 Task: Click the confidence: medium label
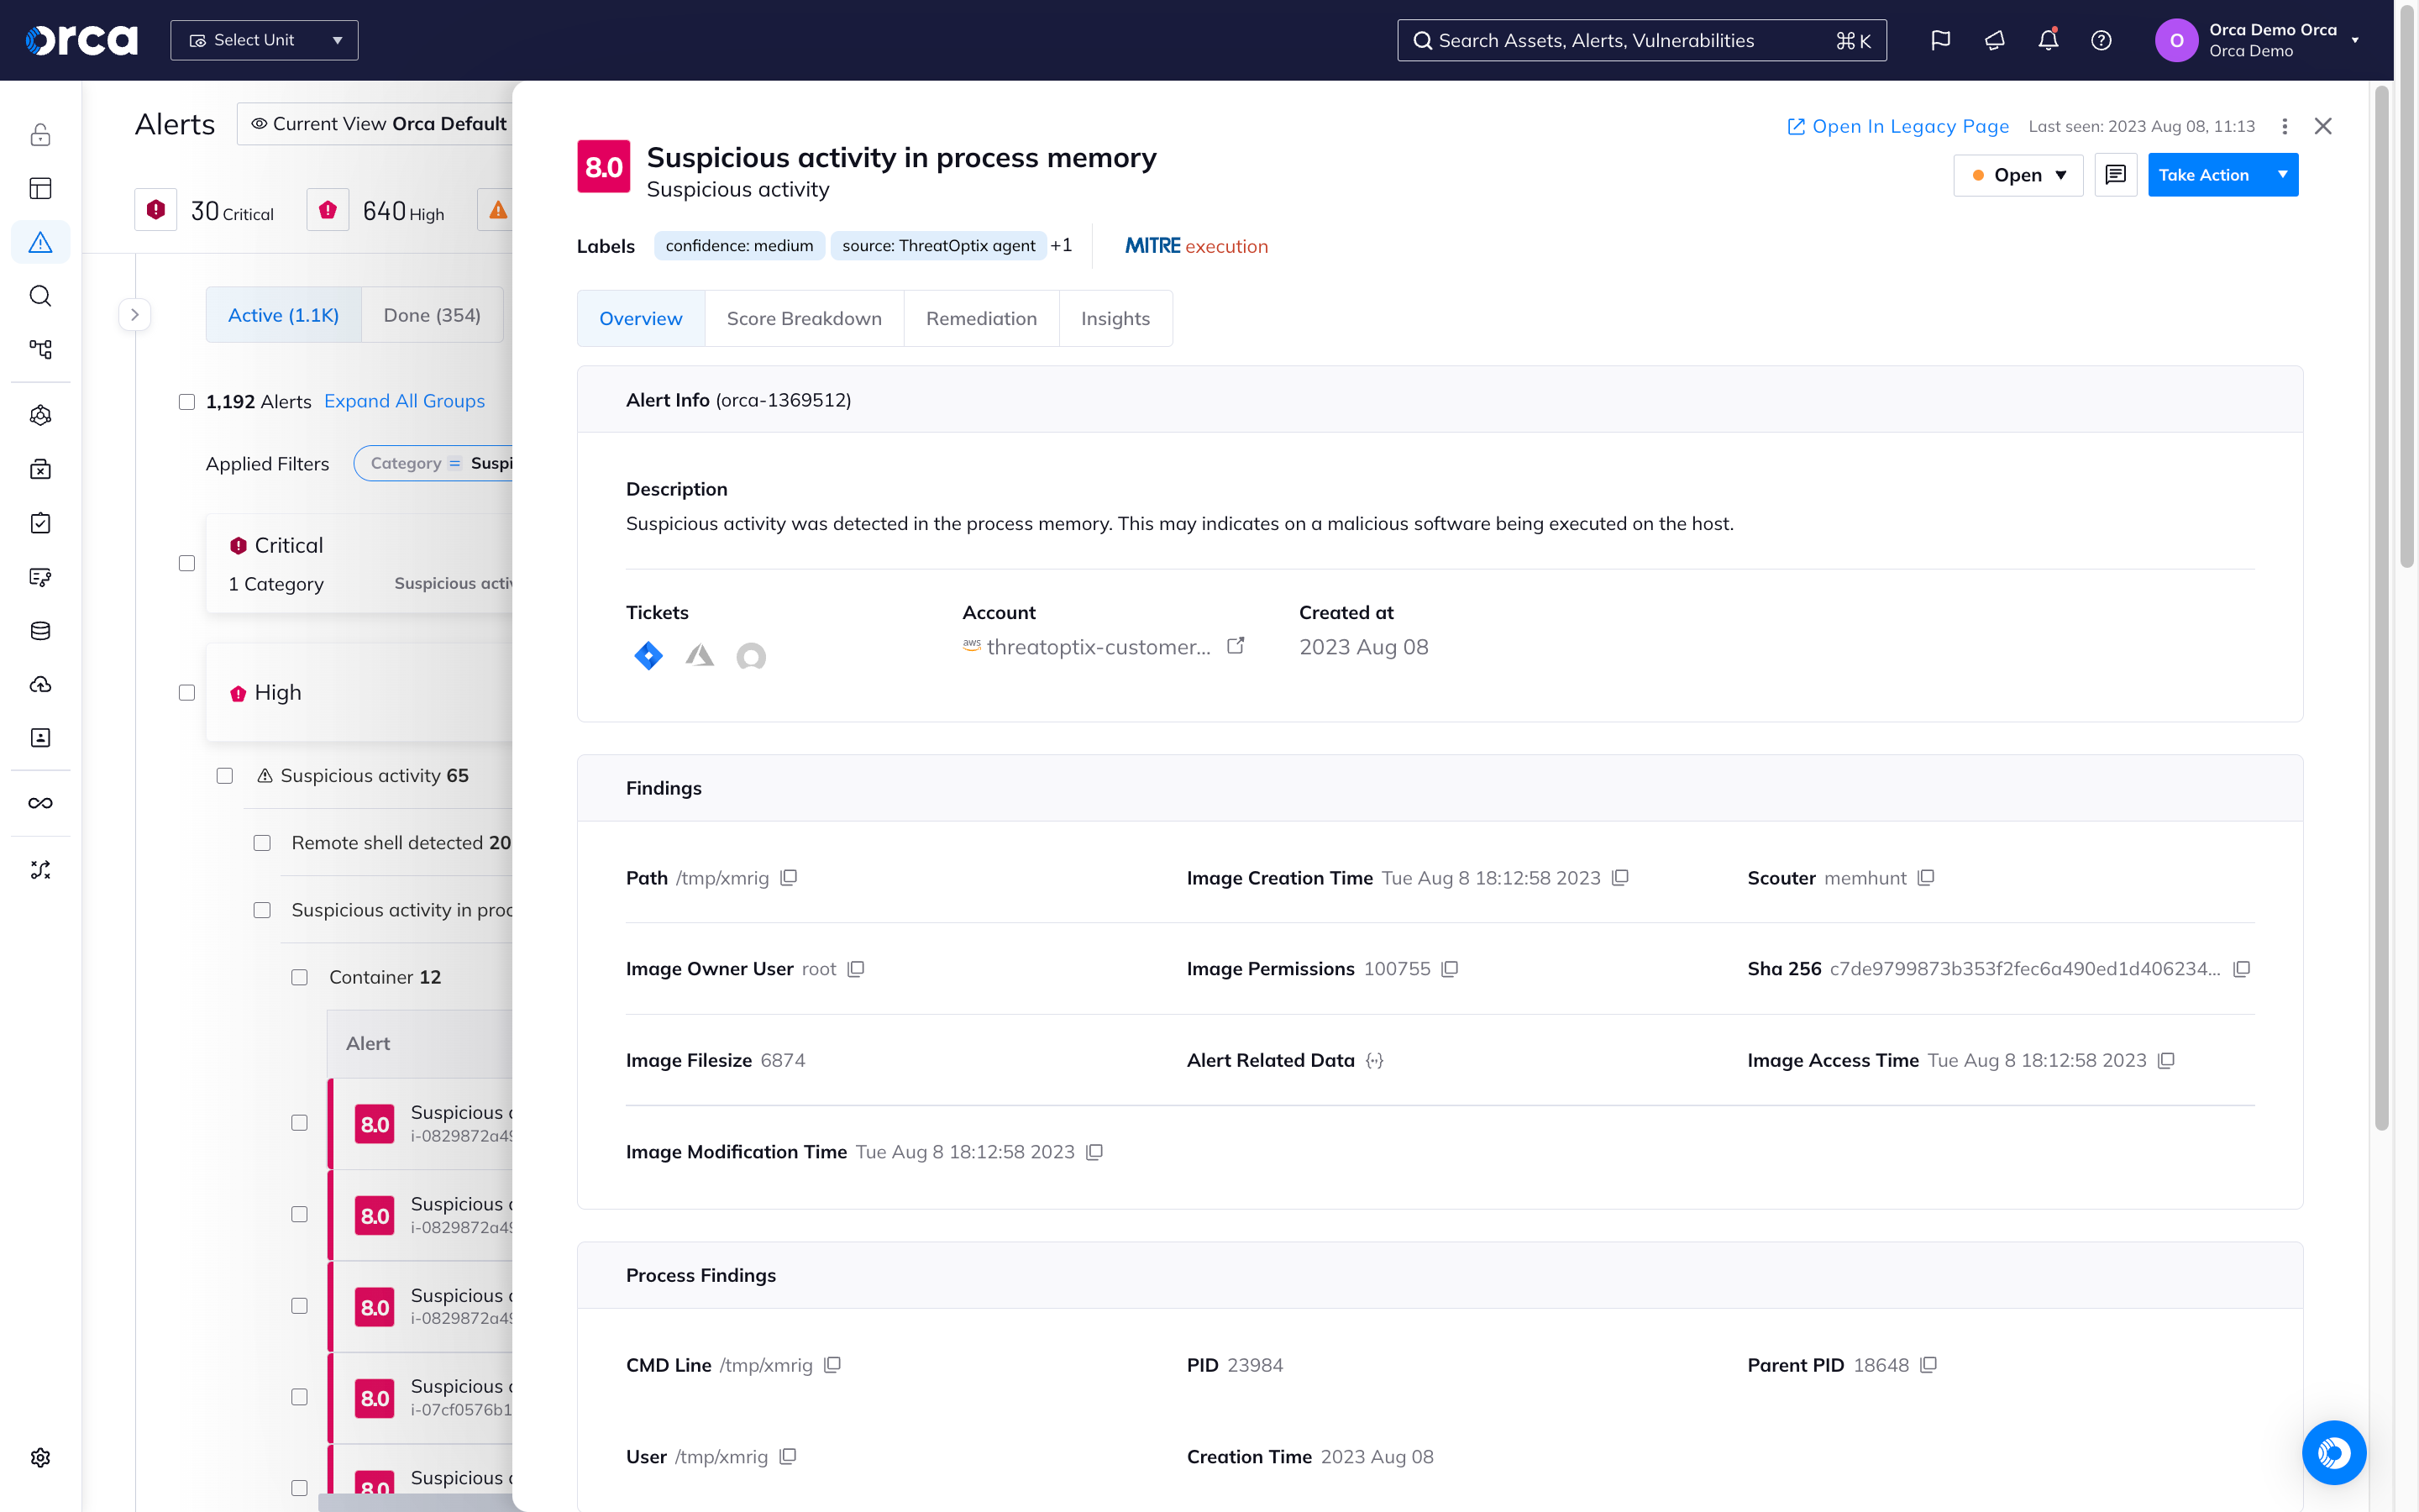[740, 246]
